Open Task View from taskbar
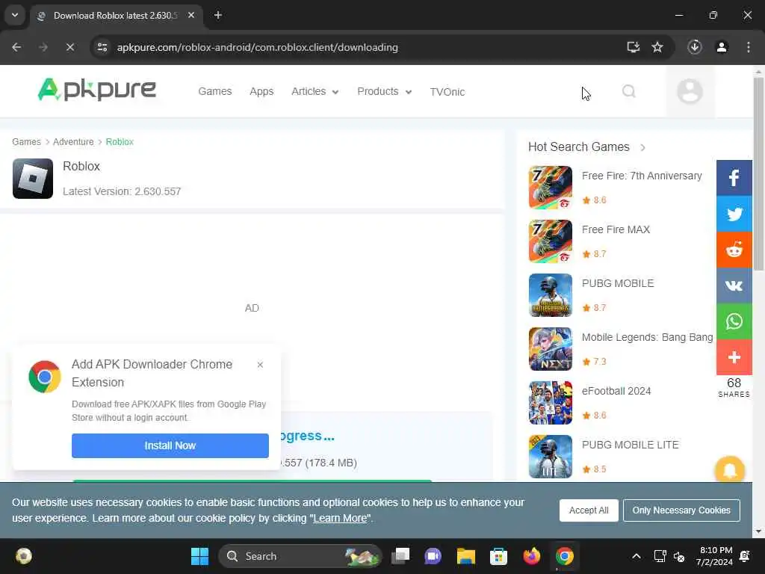Viewport: 765px width, 574px height. click(400, 556)
